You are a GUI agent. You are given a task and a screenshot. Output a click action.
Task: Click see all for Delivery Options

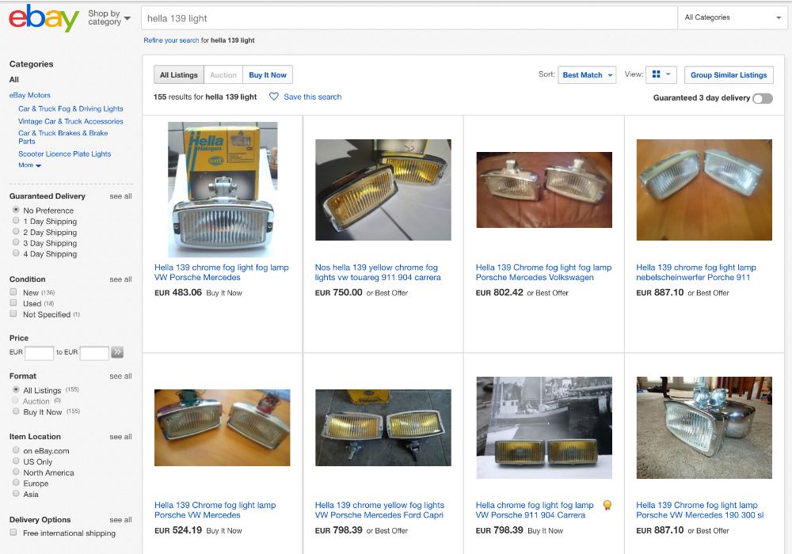pos(120,520)
